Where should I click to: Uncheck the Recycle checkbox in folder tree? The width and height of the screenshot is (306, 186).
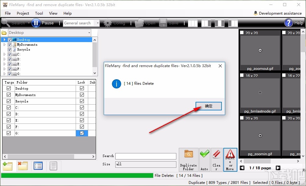point(9,49)
